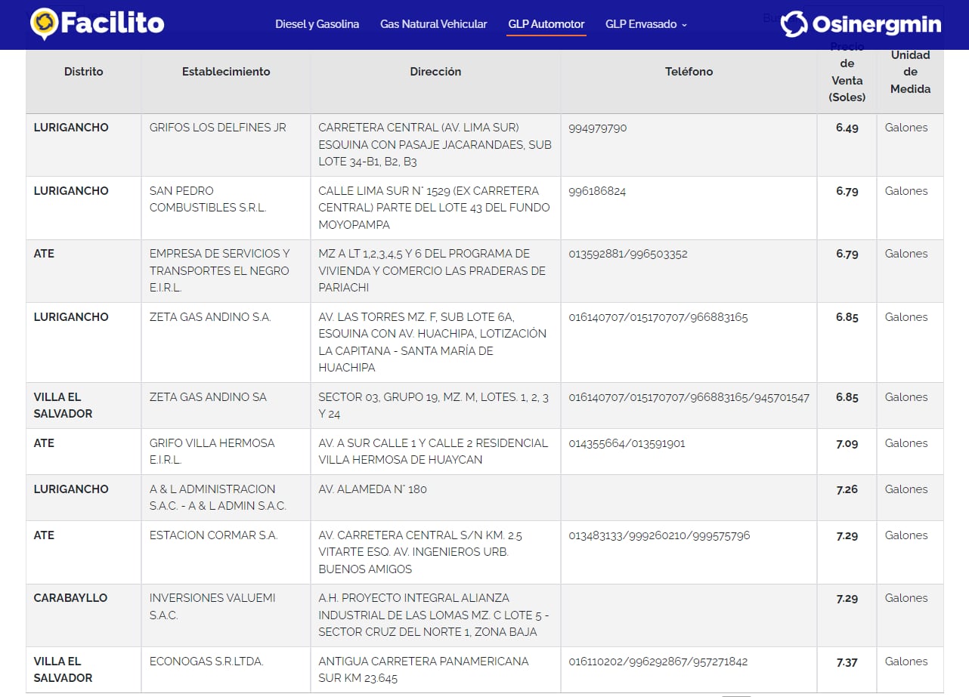Select the GRIFOS LOS DELFINES JR establishment
This screenshot has width=969, height=697.
[x=218, y=128]
